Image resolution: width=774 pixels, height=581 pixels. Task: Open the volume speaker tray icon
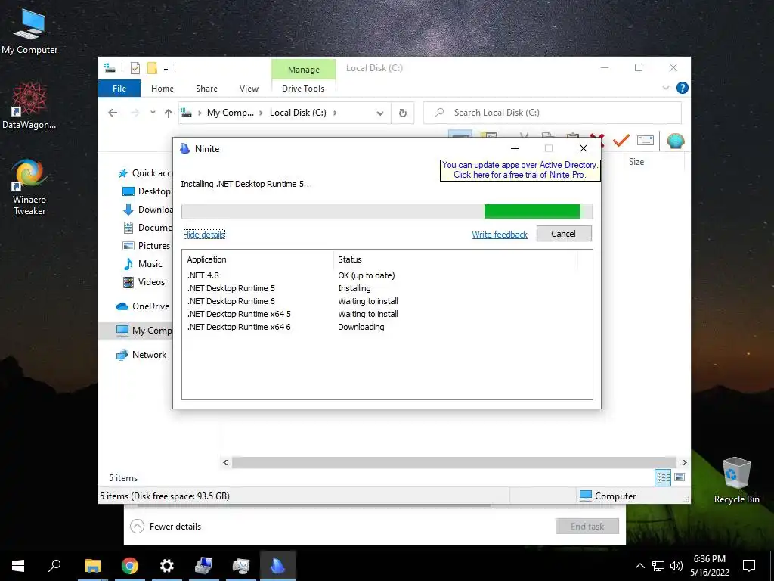click(x=676, y=566)
